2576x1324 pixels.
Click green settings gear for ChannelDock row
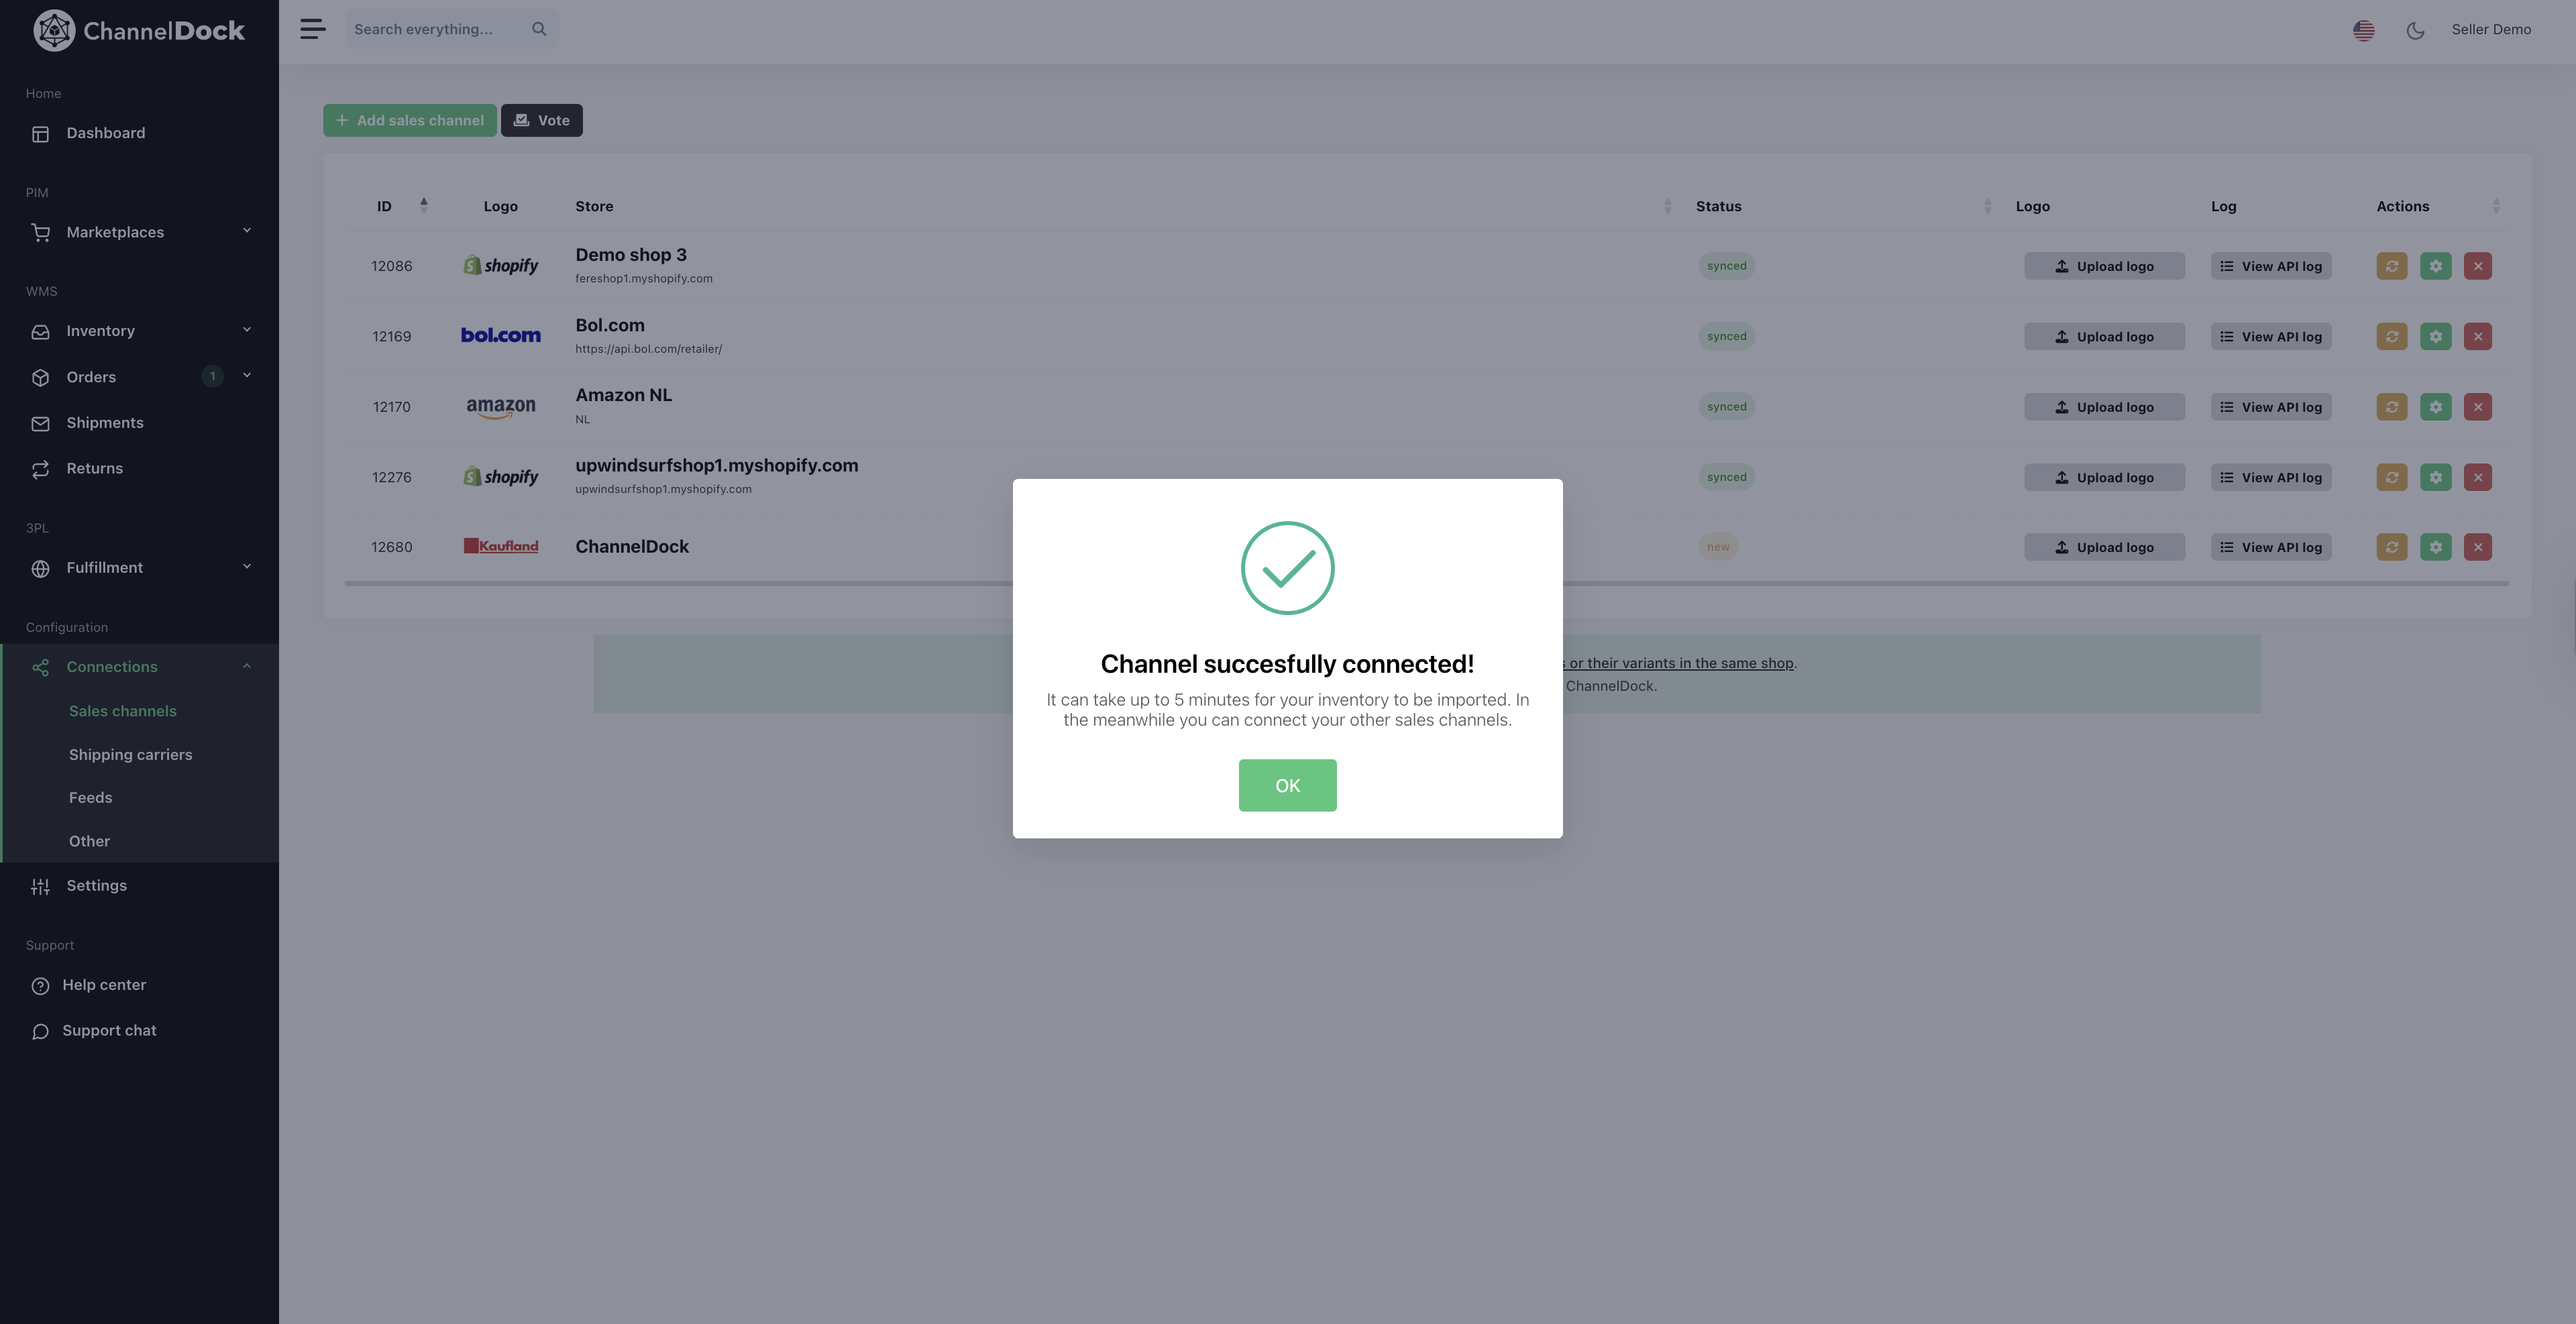[2435, 547]
